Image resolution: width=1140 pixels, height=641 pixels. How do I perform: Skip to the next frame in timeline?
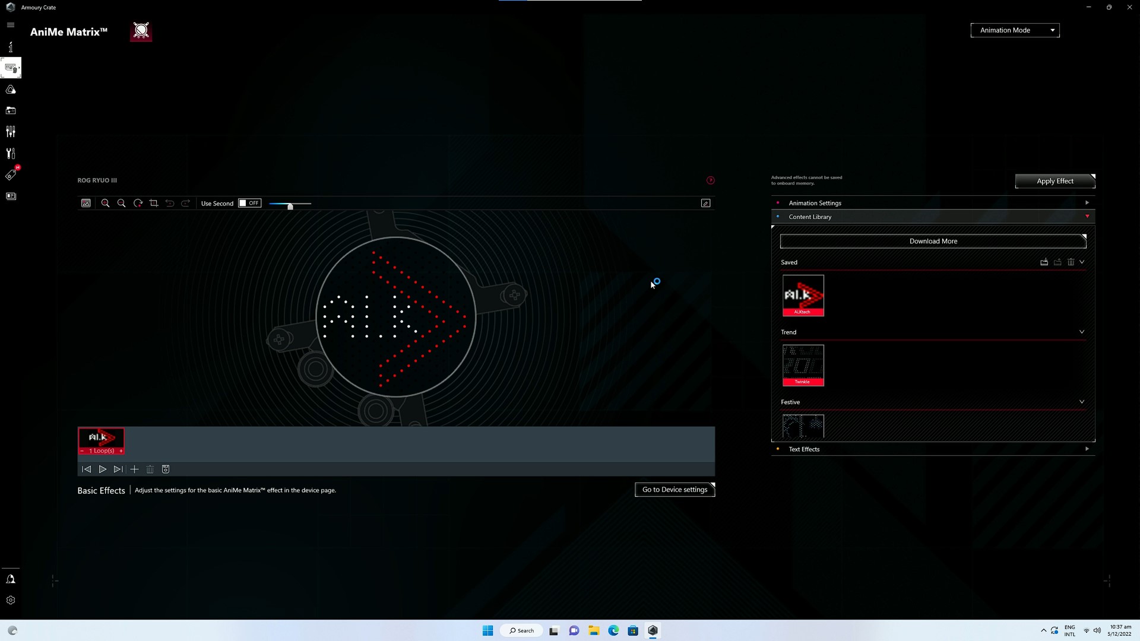click(118, 469)
